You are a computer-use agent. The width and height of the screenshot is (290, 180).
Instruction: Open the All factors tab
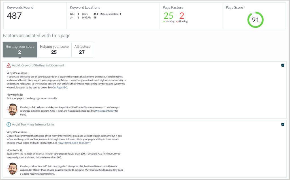coord(82,49)
